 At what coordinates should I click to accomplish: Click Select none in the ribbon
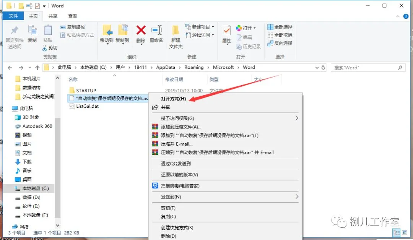pos(280,35)
